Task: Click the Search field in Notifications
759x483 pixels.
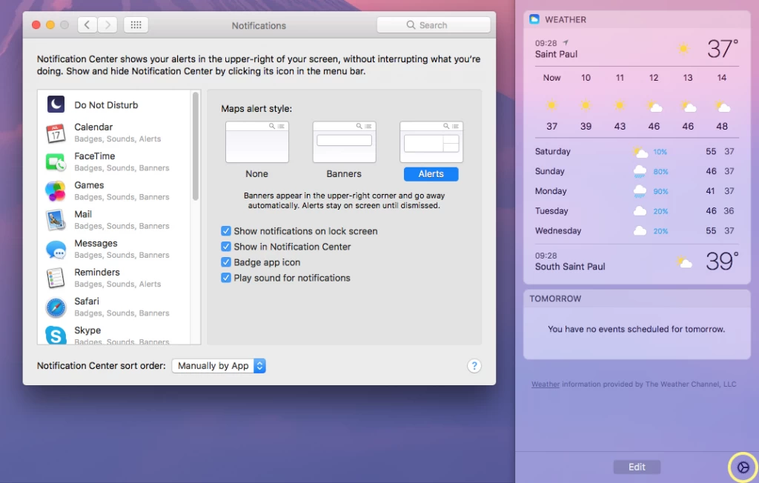Action: coord(433,24)
